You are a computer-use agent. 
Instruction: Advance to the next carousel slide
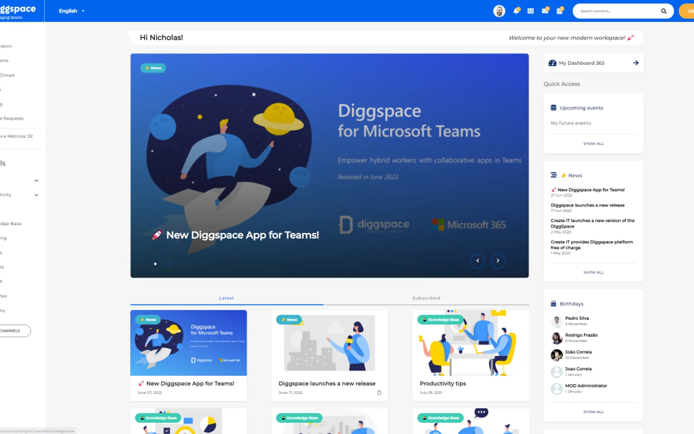pos(498,261)
